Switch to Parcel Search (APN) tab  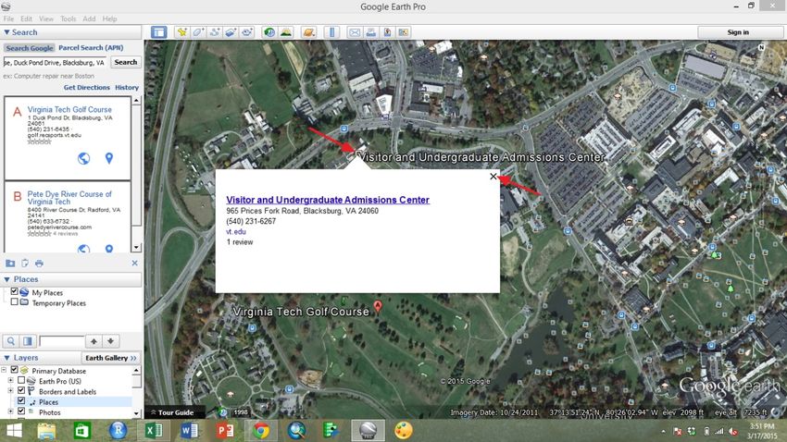91,47
